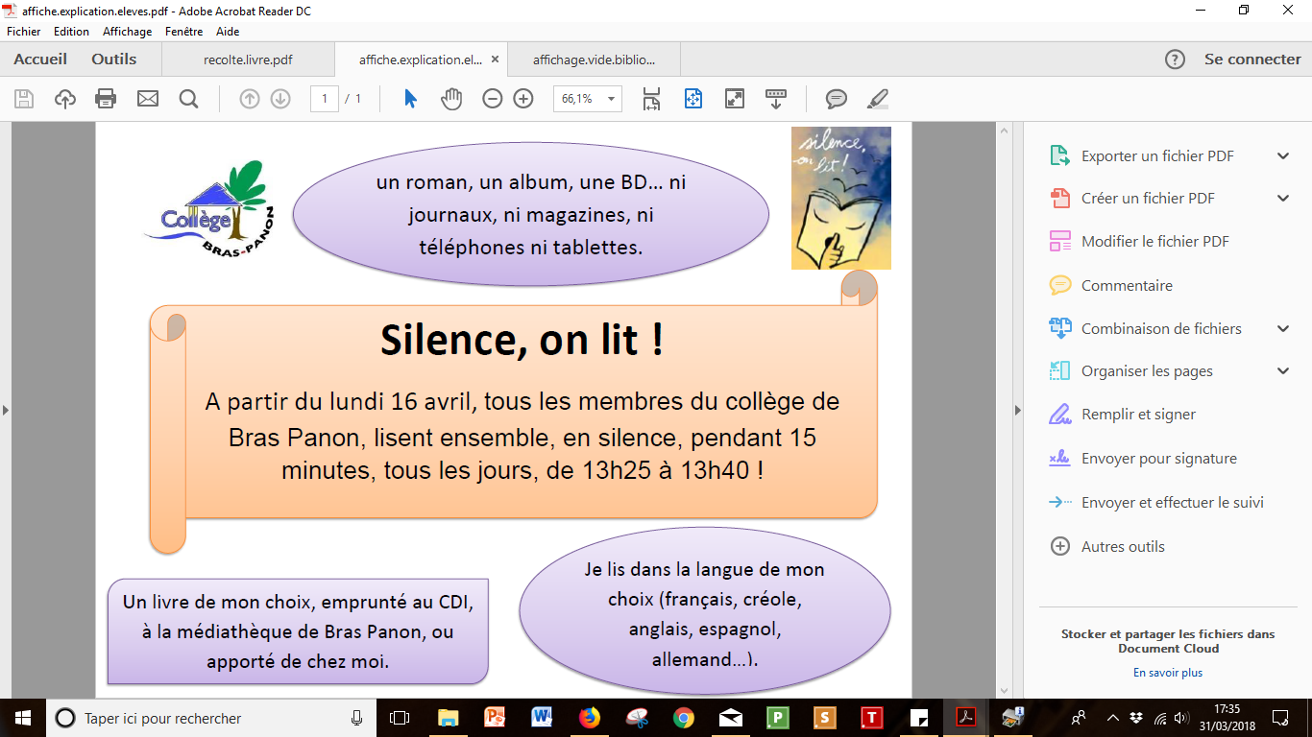The height and width of the screenshot is (737, 1312).
Task: Select the Highlight text pen tool
Action: pyautogui.click(x=878, y=99)
